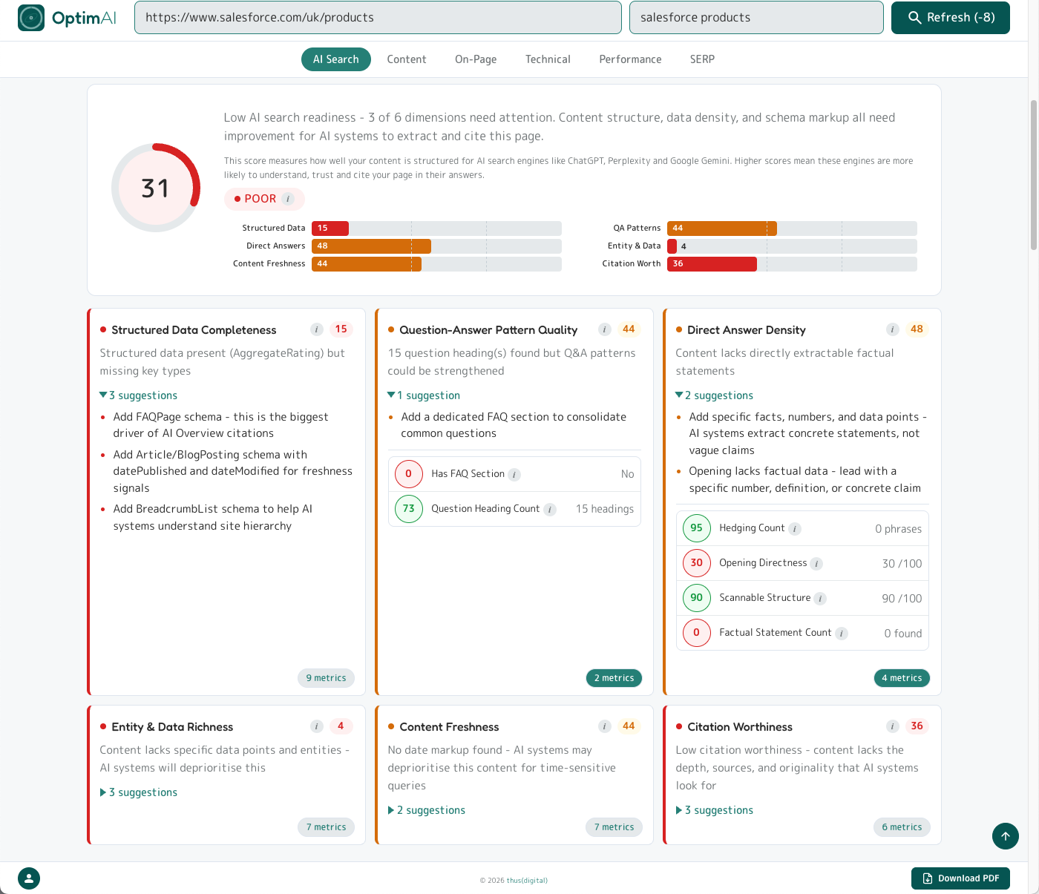Click info icon beside Has FAQ Section
This screenshot has height=894, width=1039.
pos(514,475)
